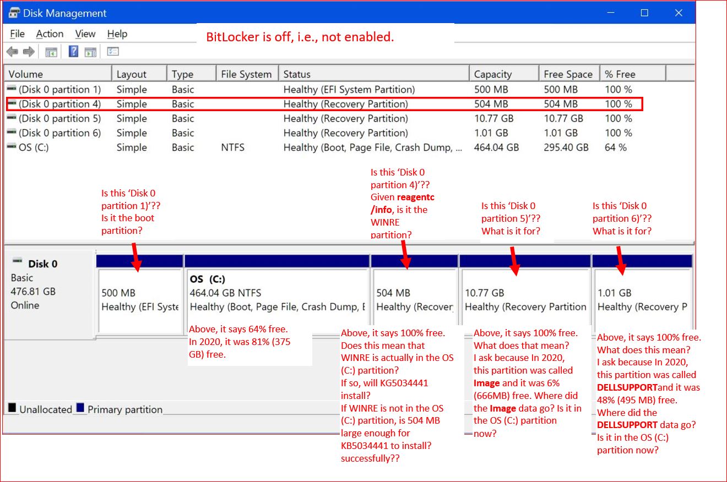Open the Help menu
Image resolution: width=727 pixels, height=482 pixels.
tap(117, 34)
